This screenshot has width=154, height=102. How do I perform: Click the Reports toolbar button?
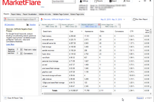coord(99,1)
